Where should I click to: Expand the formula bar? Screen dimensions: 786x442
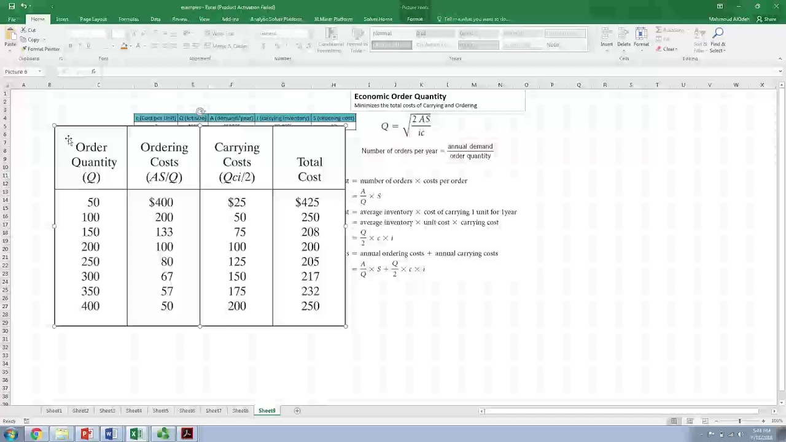780,72
